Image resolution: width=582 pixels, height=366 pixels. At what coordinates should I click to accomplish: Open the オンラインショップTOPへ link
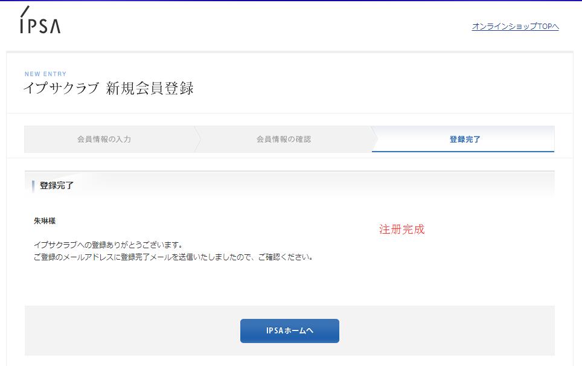click(x=515, y=27)
